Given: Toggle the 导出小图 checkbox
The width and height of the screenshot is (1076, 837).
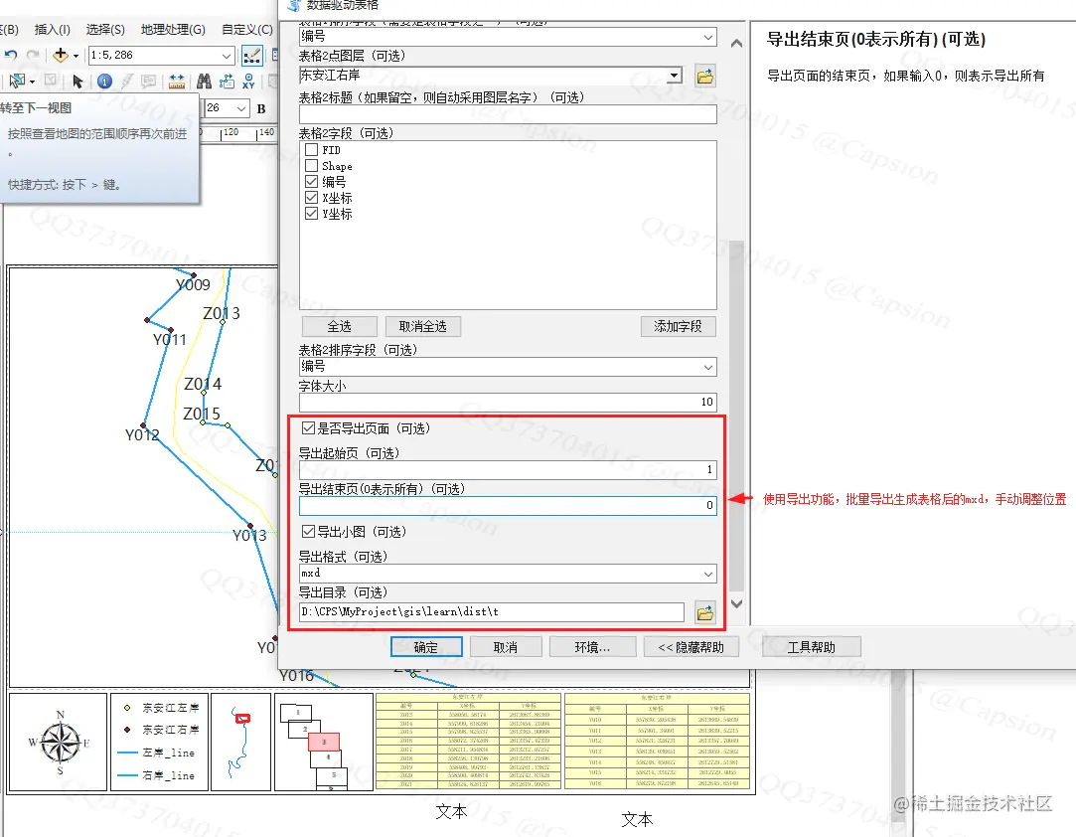Looking at the screenshot, I should click(309, 532).
